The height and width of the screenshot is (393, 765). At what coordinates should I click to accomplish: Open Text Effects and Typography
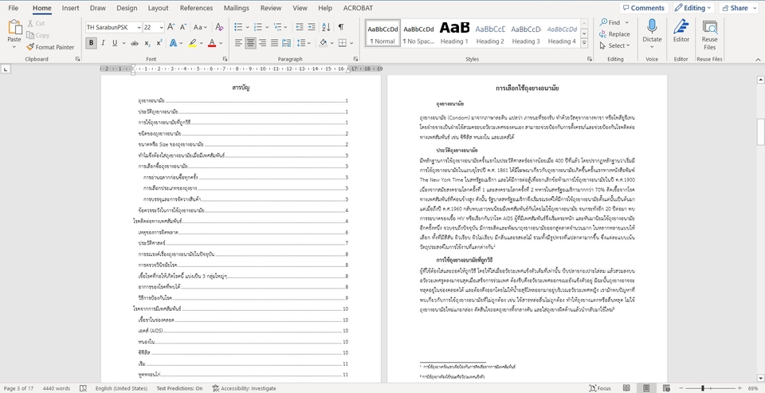click(173, 44)
